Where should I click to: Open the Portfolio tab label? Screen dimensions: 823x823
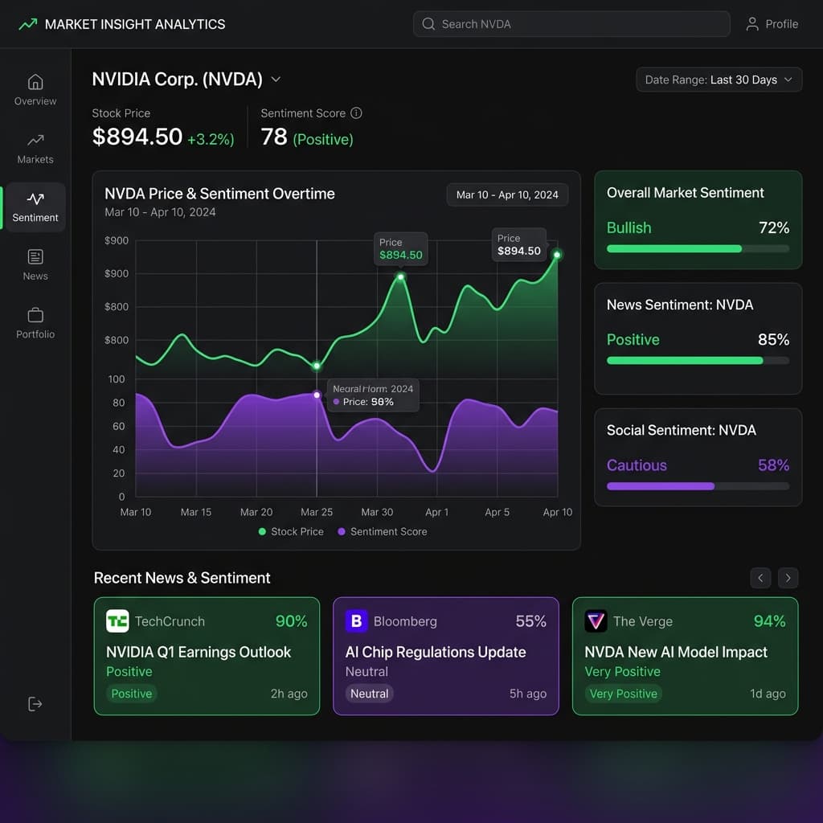coord(35,334)
